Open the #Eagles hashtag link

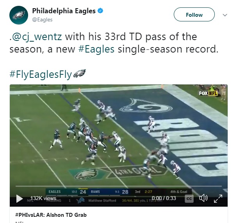tap(96, 49)
